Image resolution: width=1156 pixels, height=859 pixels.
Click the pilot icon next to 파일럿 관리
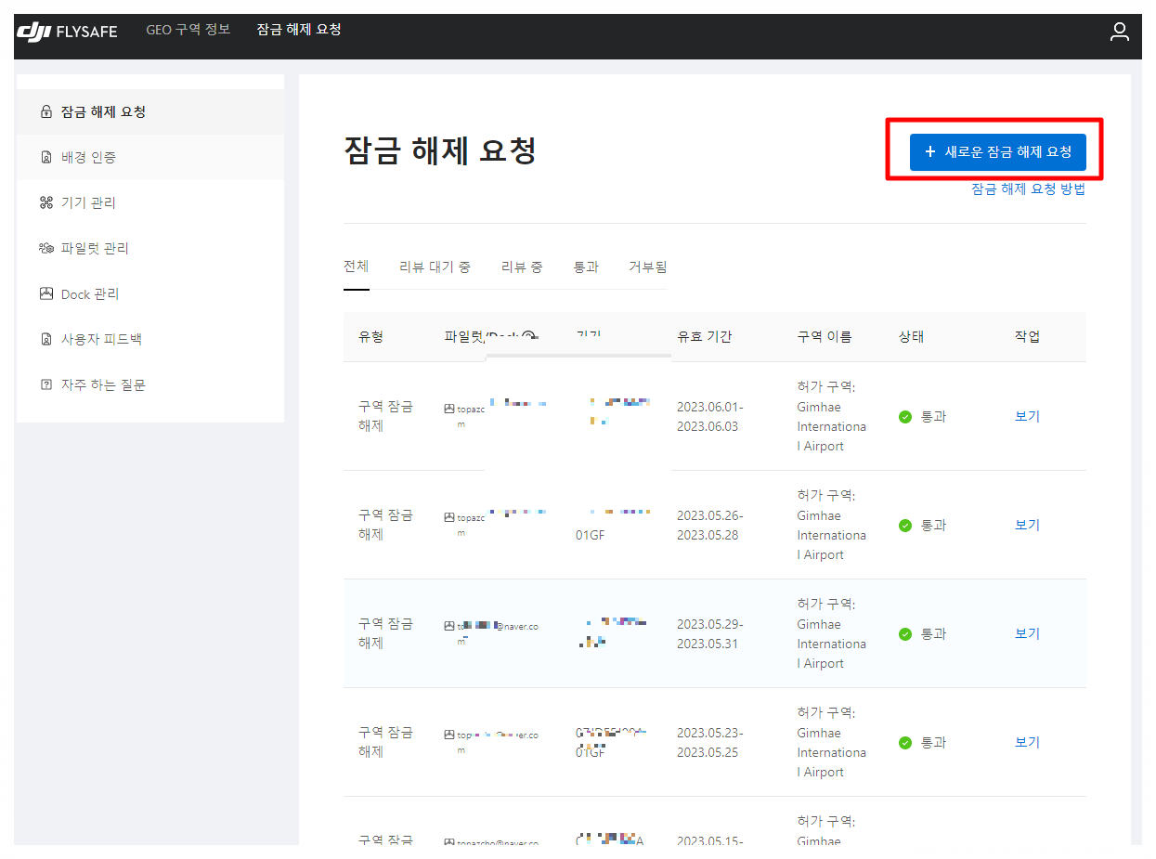point(46,249)
